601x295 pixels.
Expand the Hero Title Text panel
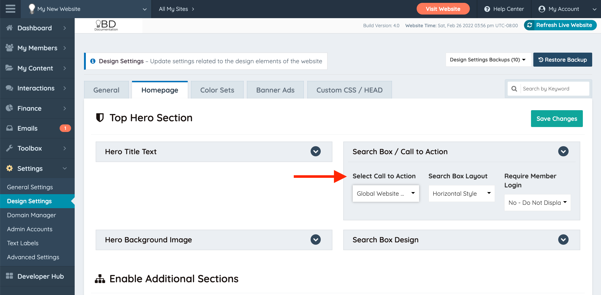[316, 151]
